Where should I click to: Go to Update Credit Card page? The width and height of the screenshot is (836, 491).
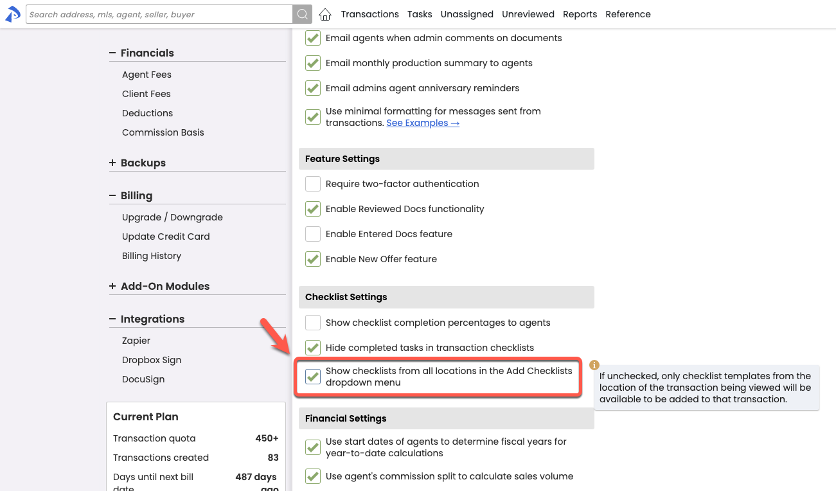point(166,237)
